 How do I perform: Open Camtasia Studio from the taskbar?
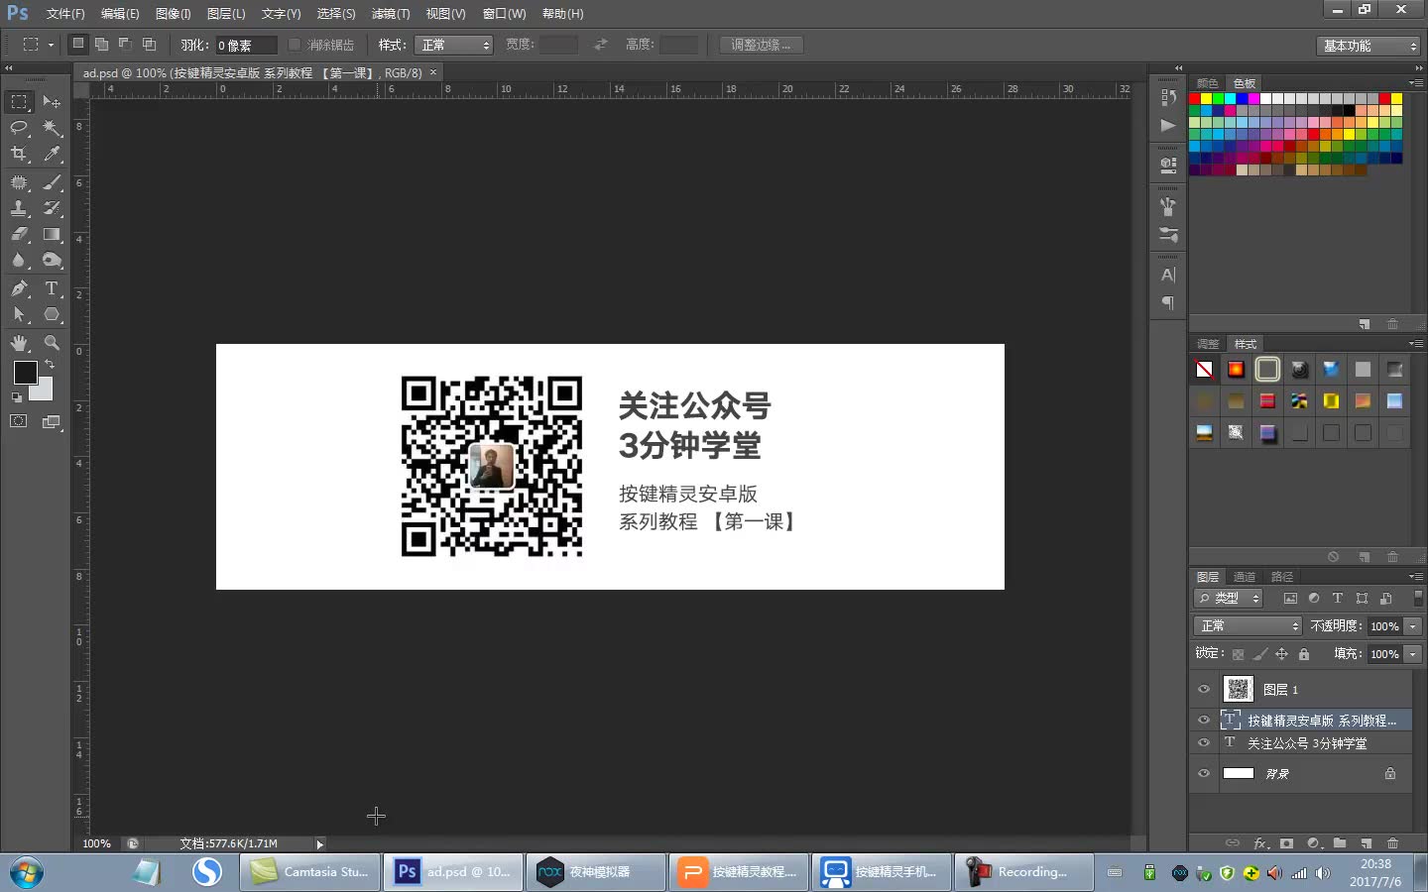(310, 872)
